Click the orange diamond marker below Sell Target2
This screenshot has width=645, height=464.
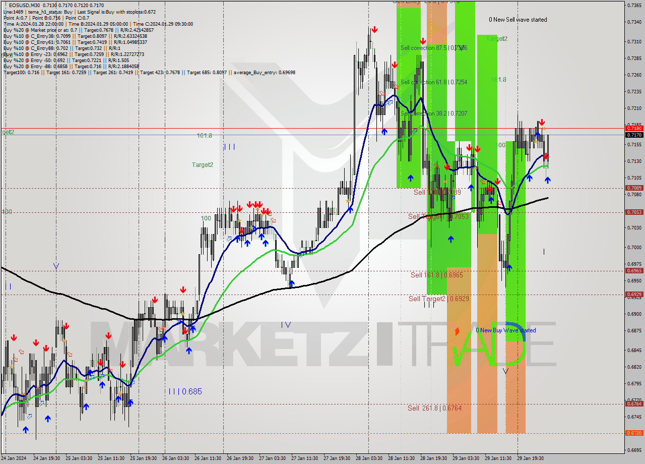coord(457,331)
